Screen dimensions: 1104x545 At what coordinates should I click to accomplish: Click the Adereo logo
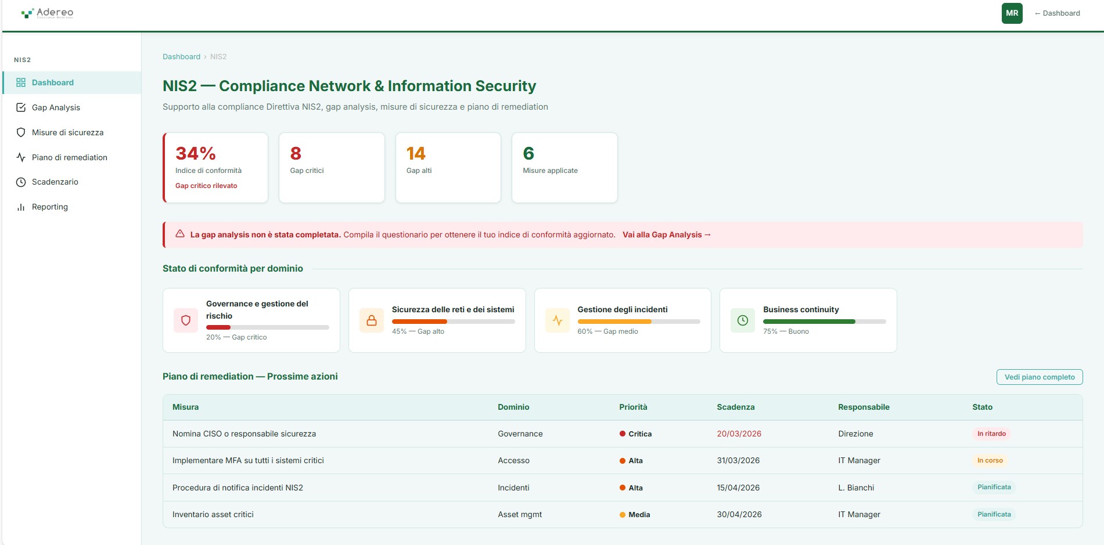coord(48,13)
